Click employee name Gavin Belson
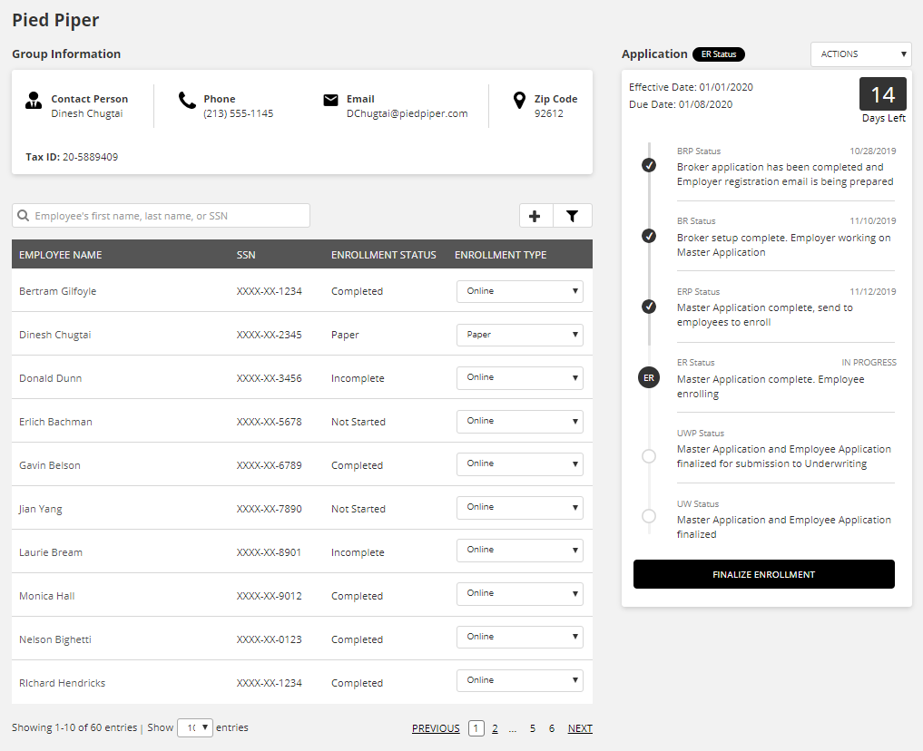Viewport: 923px width, 751px height. (49, 465)
